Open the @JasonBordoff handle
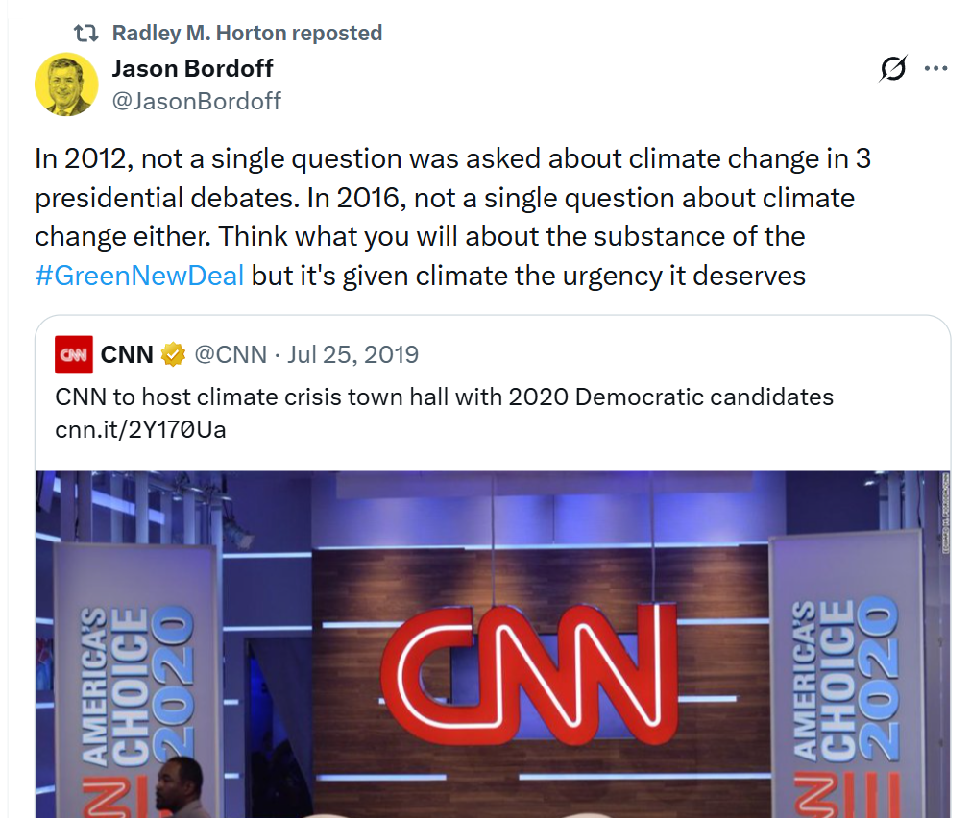This screenshot has height=818, width=971. click(x=196, y=101)
